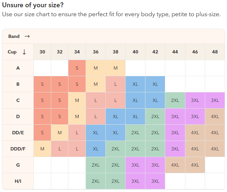
Task: Click the Unsure of your size heading
Action: [x=33, y=5]
